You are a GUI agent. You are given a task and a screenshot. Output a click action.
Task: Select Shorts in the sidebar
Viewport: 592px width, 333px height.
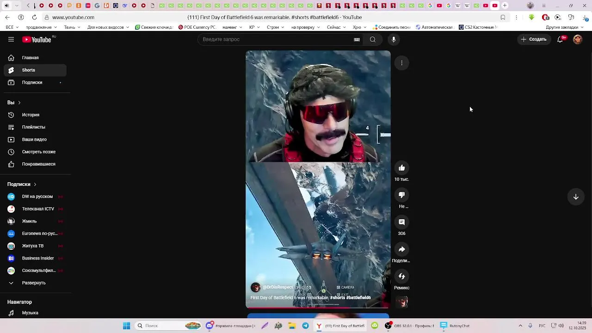point(35,70)
